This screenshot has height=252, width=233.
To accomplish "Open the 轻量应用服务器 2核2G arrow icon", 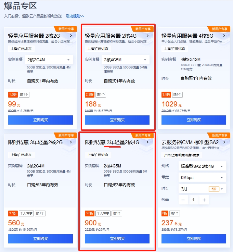I will 71,36.
